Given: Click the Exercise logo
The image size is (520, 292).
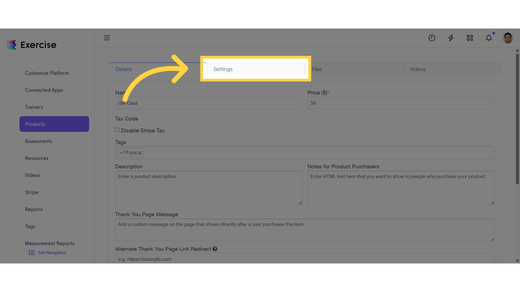Looking at the screenshot, I should 32,45.
